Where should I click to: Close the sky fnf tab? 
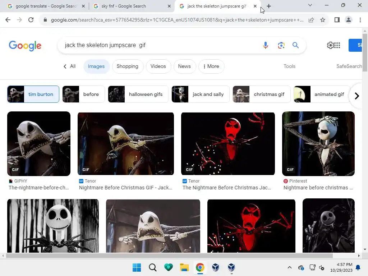pyautogui.click(x=169, y=6)
